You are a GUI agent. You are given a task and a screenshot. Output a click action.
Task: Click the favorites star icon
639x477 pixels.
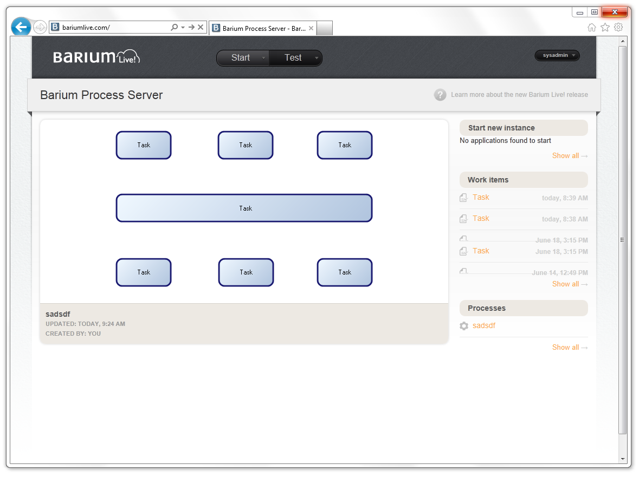pyautogui.click(x=605, y=28)
